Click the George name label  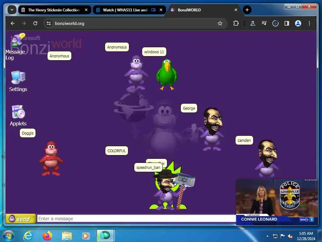[189, 108]
